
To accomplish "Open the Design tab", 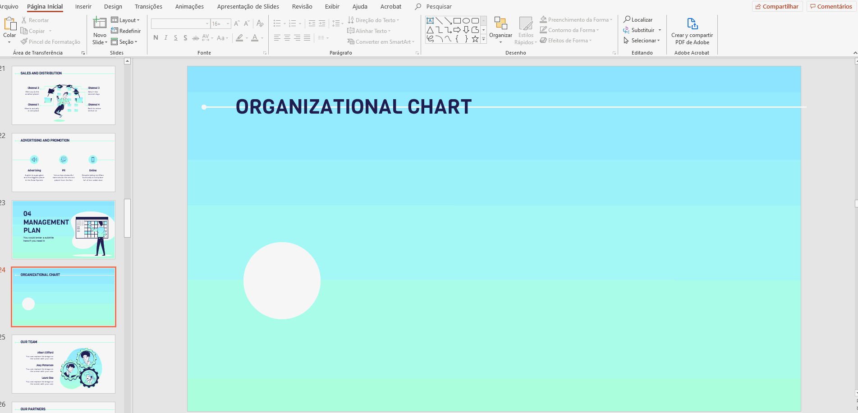I will coord(113,6).
